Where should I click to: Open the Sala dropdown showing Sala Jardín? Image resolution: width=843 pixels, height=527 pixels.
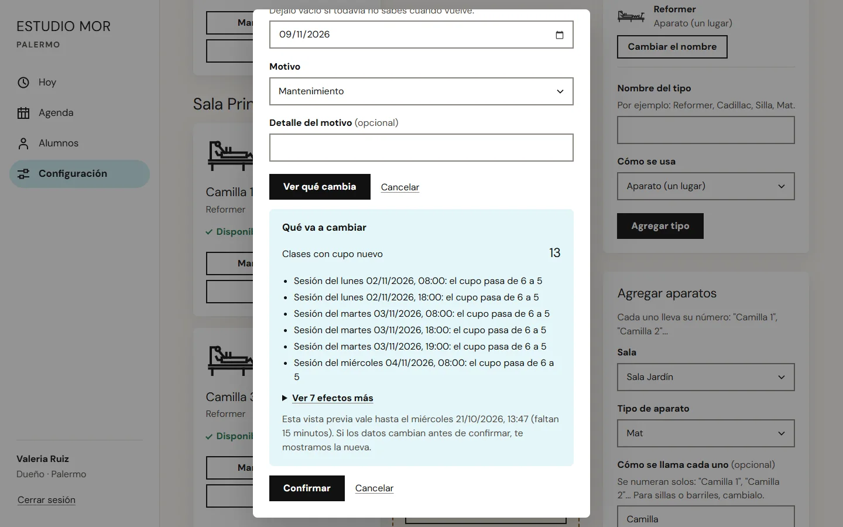coord(706,377)
